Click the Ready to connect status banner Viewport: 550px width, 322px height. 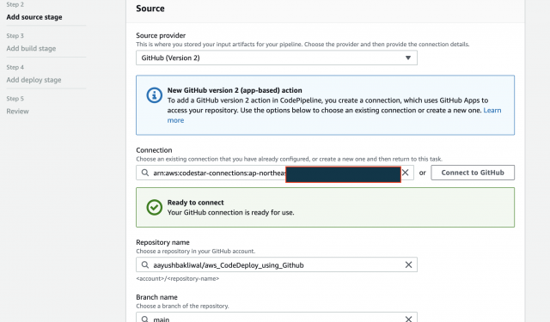tap(325, 208)
